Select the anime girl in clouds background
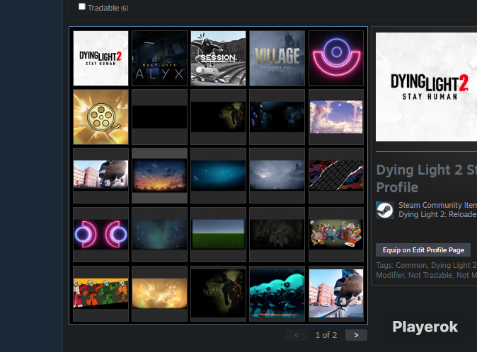The image size is (477, 352). click(336, 117)
